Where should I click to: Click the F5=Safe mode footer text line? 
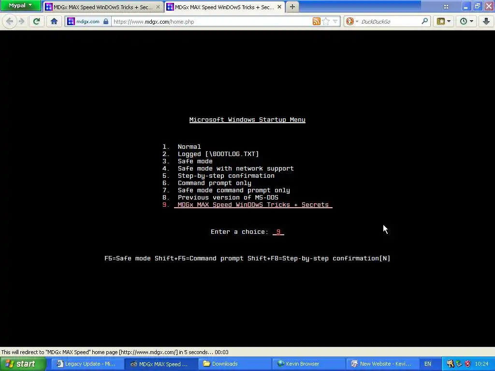247,258
